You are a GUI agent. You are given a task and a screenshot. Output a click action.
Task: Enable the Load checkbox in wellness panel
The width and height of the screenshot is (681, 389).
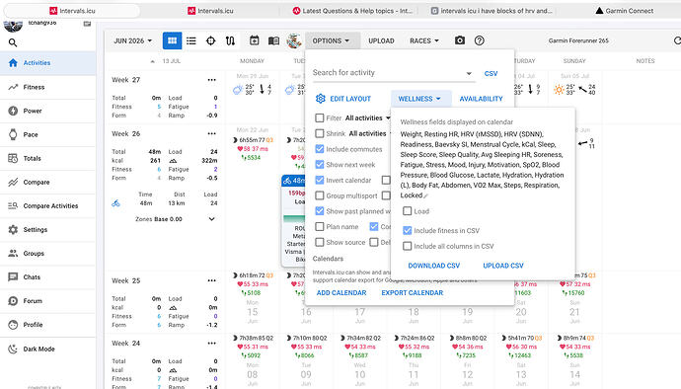[x=407, y=211]
